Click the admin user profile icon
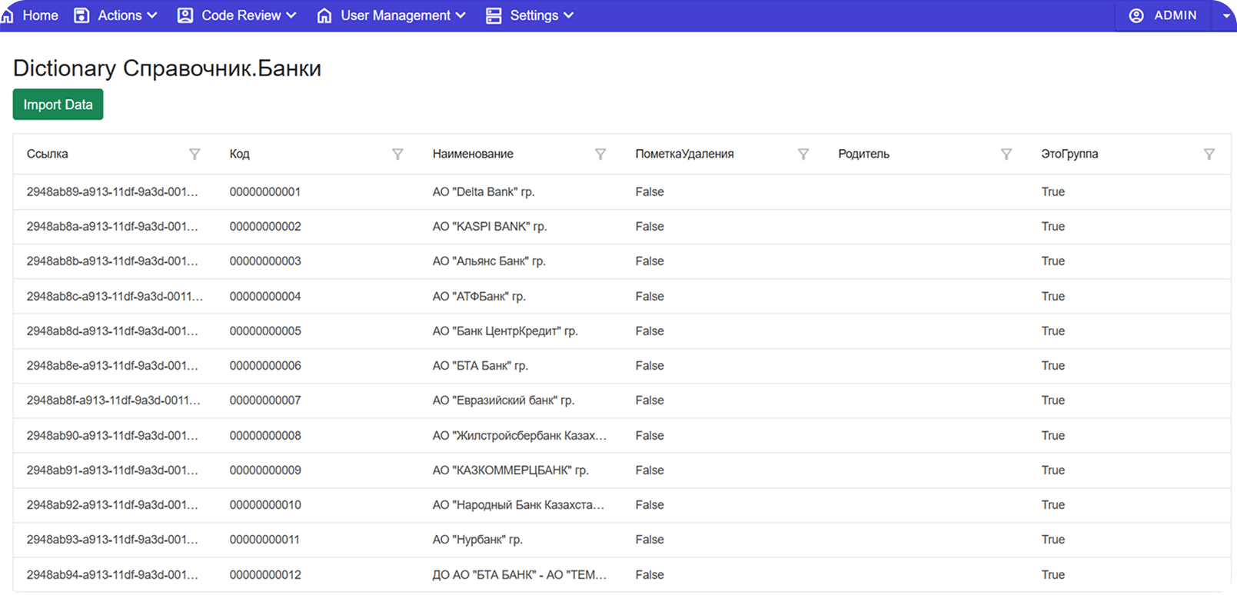Screen dimensions: 1237x595 [1136, 15]
